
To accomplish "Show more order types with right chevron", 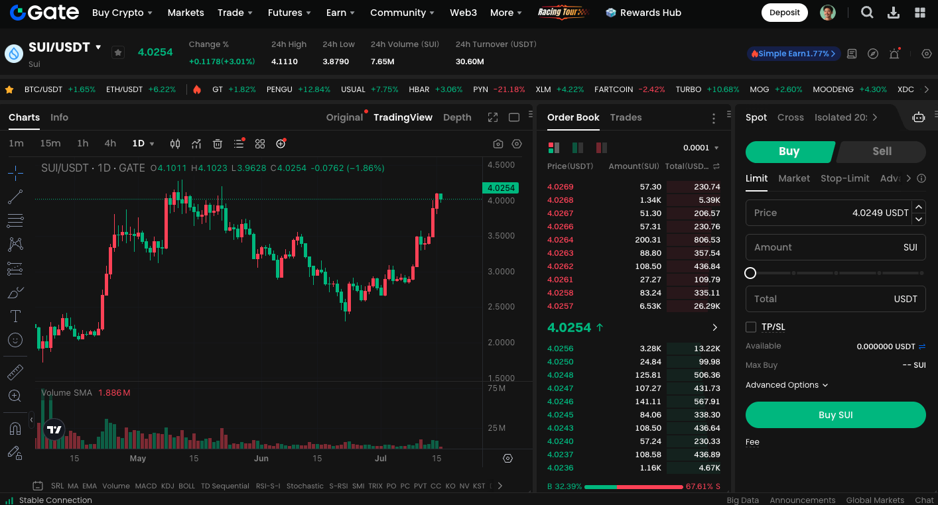I will pyautogui.click(x=909, y=178).
